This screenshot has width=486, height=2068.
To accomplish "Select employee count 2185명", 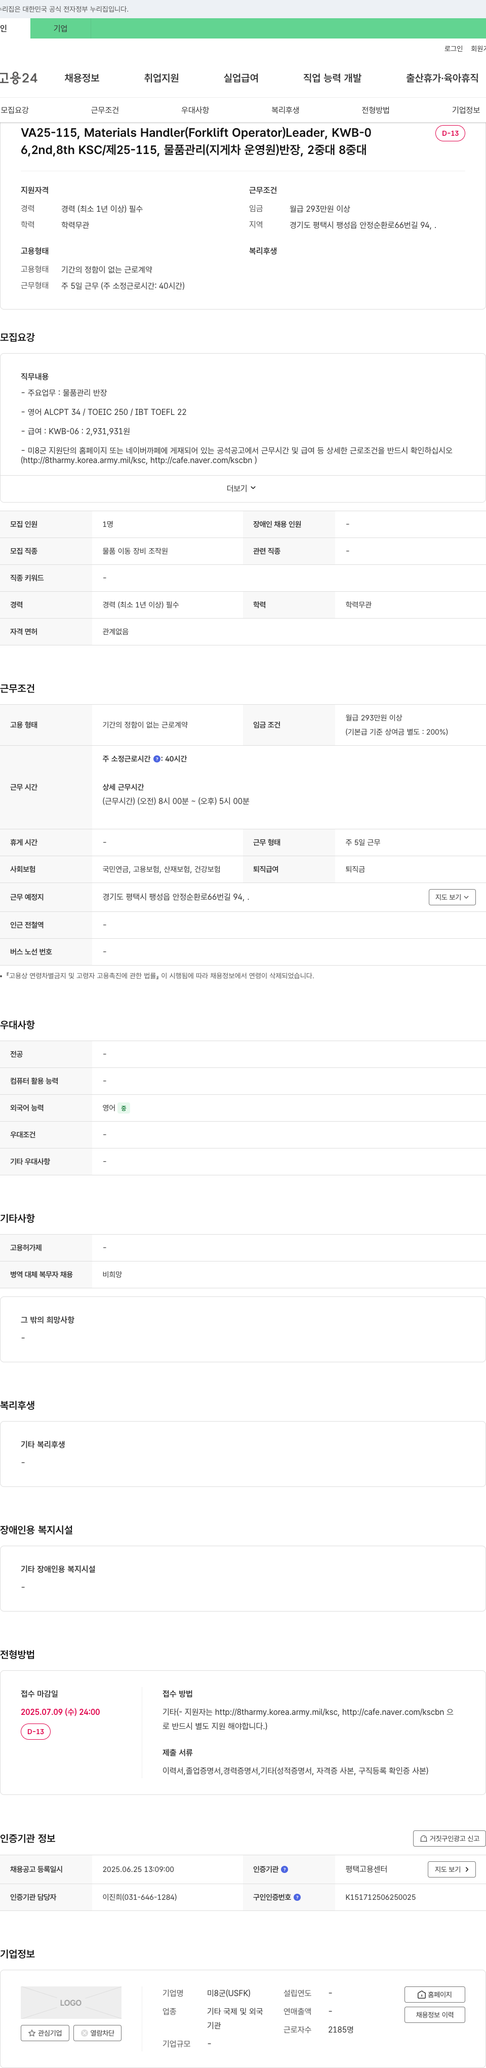I will coord(341,2029).
